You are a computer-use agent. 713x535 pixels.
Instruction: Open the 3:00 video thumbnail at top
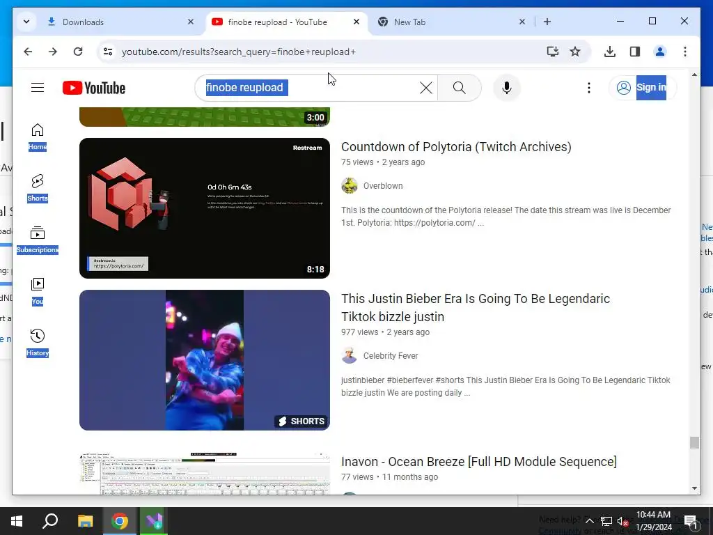205,117
